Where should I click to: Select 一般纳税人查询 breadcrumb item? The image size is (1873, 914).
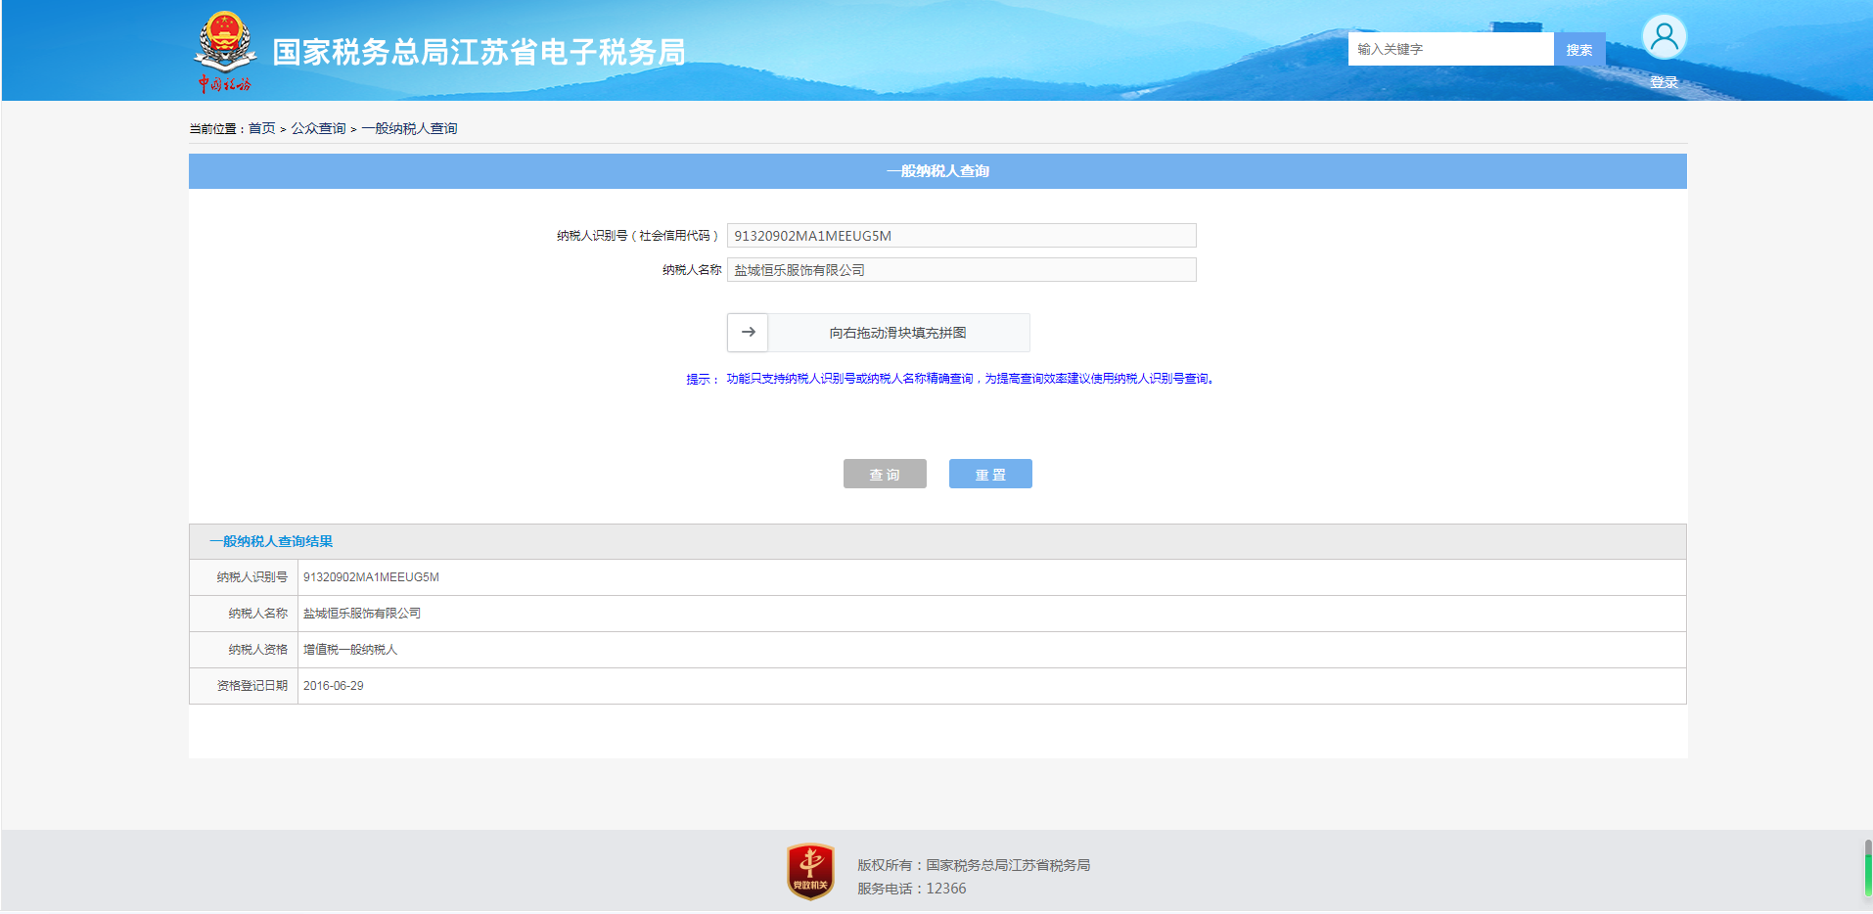tap(409, 128)
